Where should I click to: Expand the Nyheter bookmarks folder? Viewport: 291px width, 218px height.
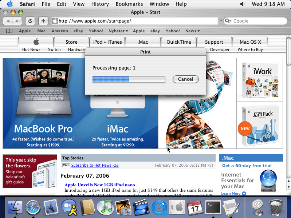coord(118,31)
